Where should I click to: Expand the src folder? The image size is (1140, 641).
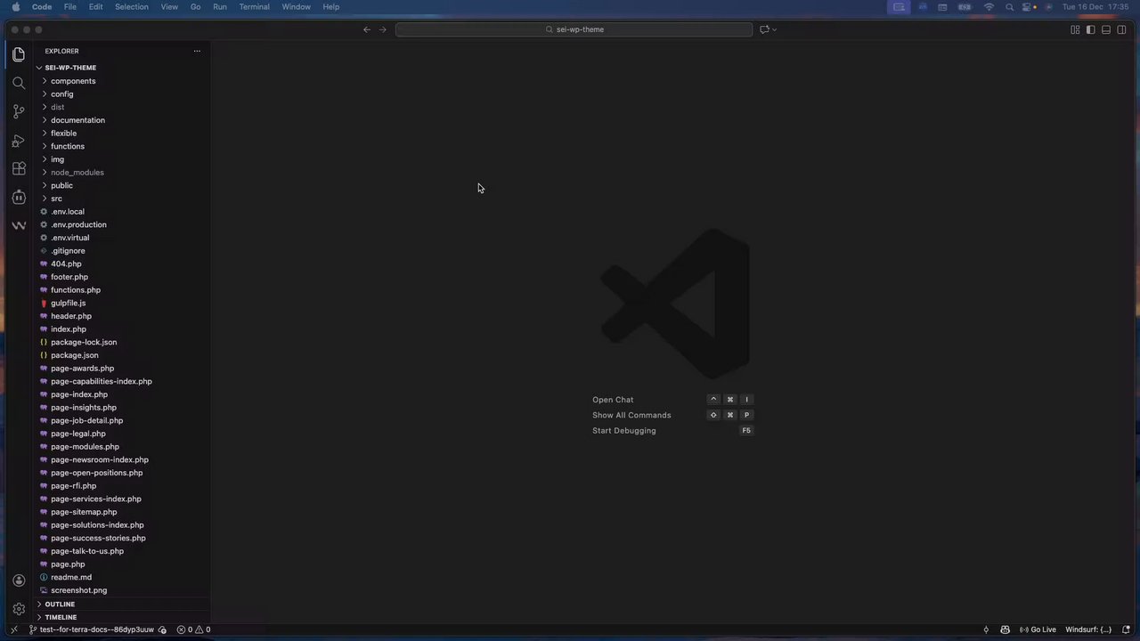(x=123, y=199)
